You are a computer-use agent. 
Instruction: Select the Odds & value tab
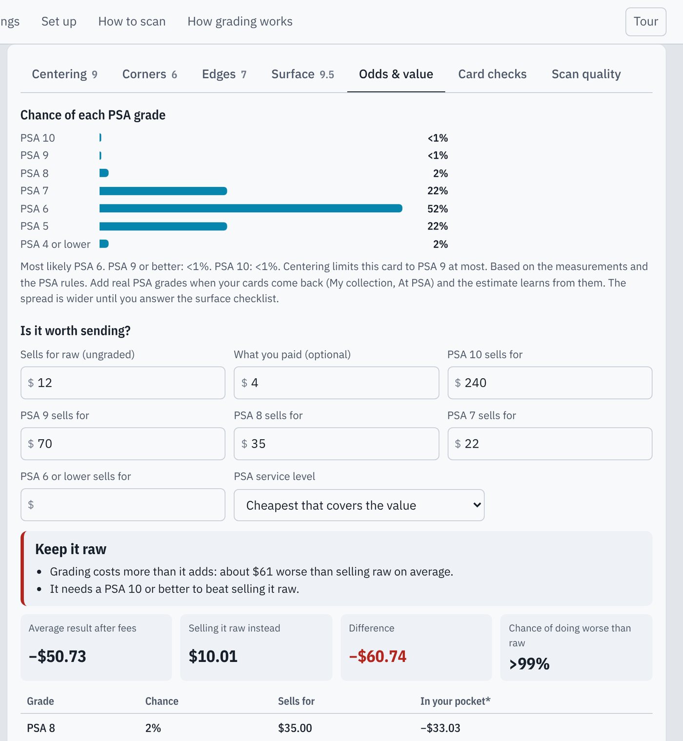click(x=396, y=74)
